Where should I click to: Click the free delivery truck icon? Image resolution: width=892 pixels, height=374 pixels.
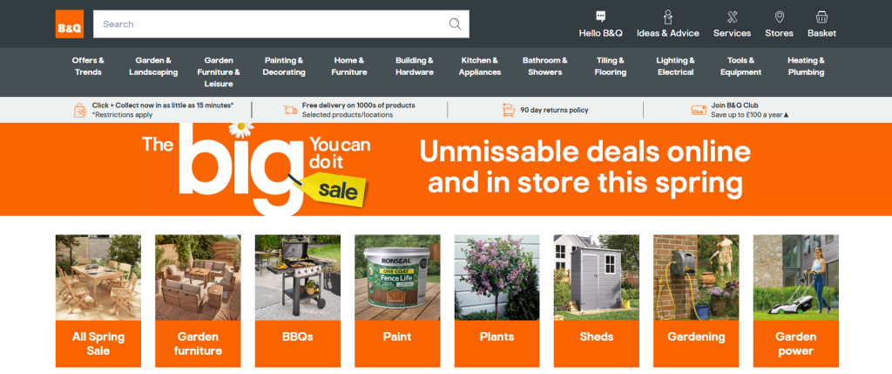pos(291,110)
